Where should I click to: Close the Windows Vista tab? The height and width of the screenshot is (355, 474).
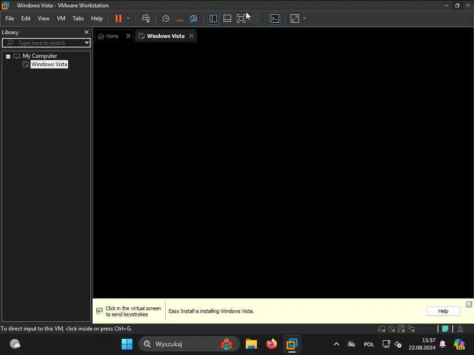191,36
